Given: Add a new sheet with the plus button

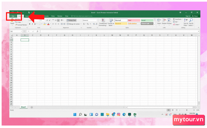Looking at the screenshot, I should (32, 107).
